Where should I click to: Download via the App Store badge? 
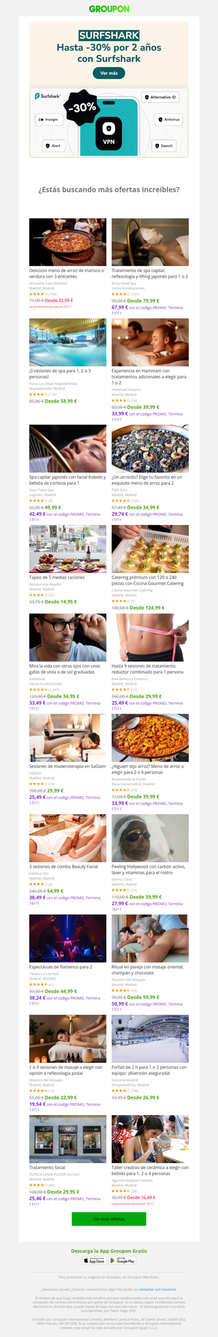coord(94,1260)
